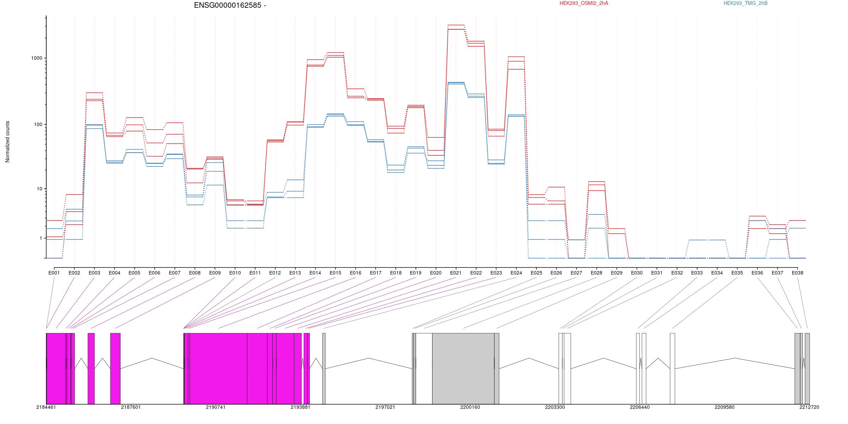Click exon label E006
Screen dimensions: 848x424
(154, 273)
